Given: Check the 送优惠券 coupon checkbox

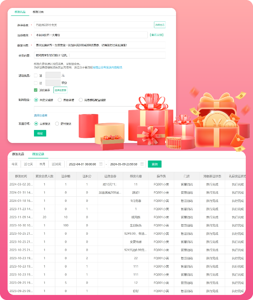Looking at the screenshot, I should click(x=36, y=90).
